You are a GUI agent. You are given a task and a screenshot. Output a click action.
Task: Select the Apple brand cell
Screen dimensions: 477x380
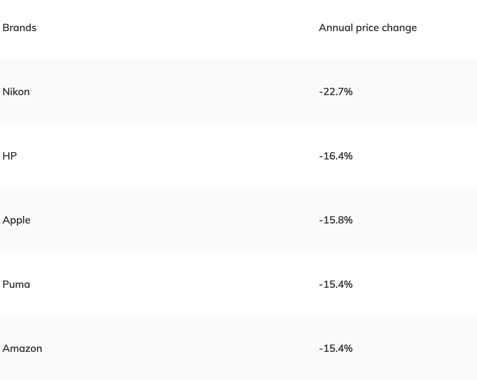click(16, 220)
